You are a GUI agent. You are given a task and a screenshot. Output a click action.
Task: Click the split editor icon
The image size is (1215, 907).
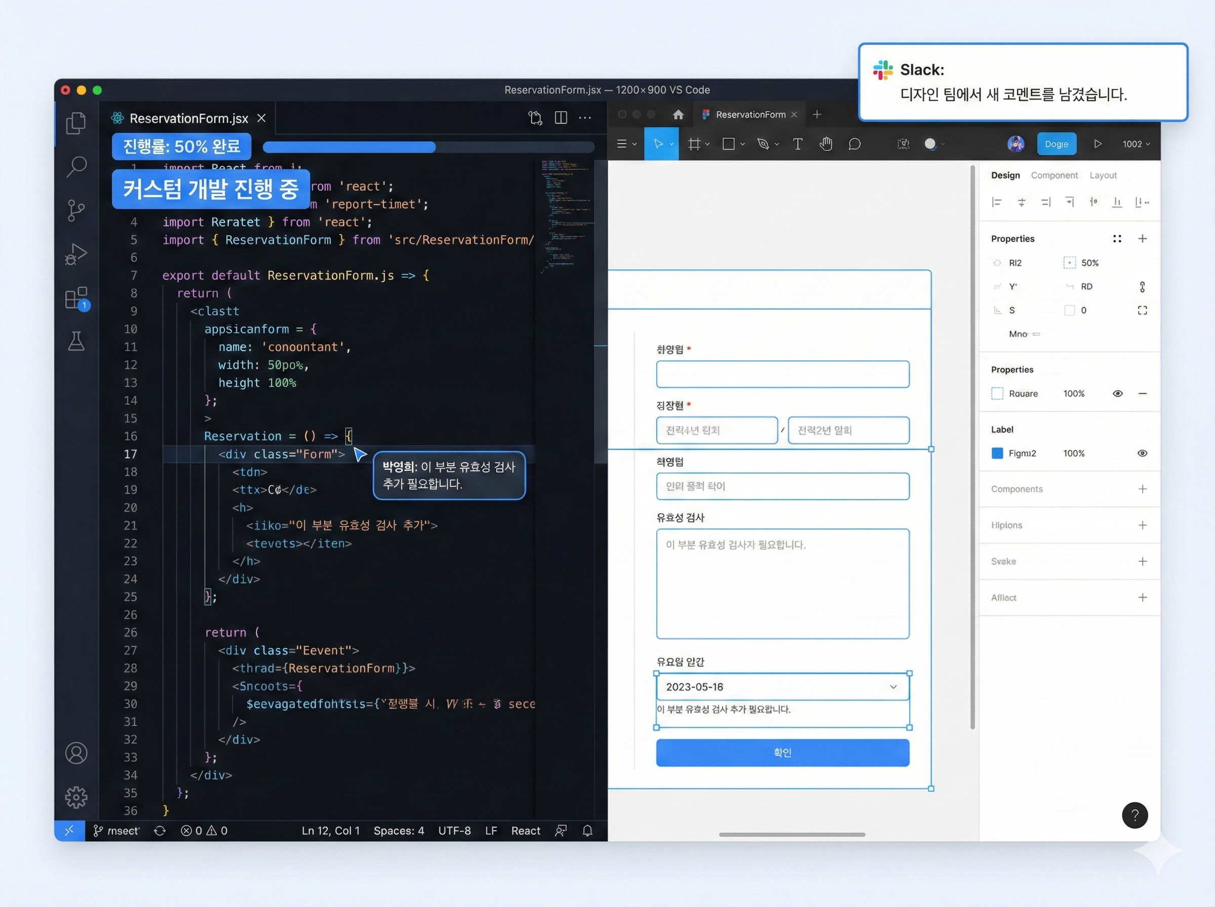coord(560,117)
